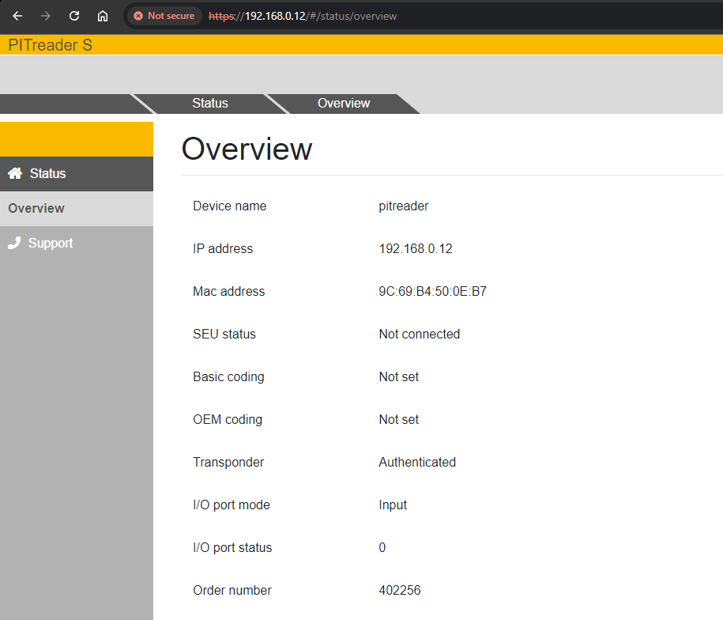This screenshot has width=723, height=620.
Task: Click the Device name label
Action: 229,206
